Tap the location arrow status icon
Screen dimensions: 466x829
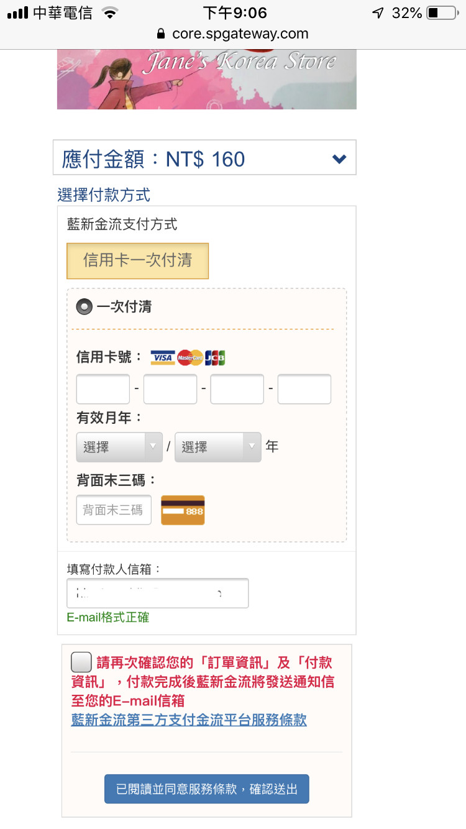click(378, 13)
